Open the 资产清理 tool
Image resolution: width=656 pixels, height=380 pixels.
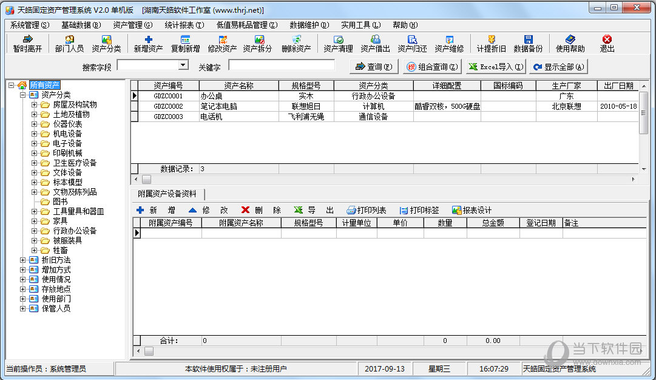[338, 44]
